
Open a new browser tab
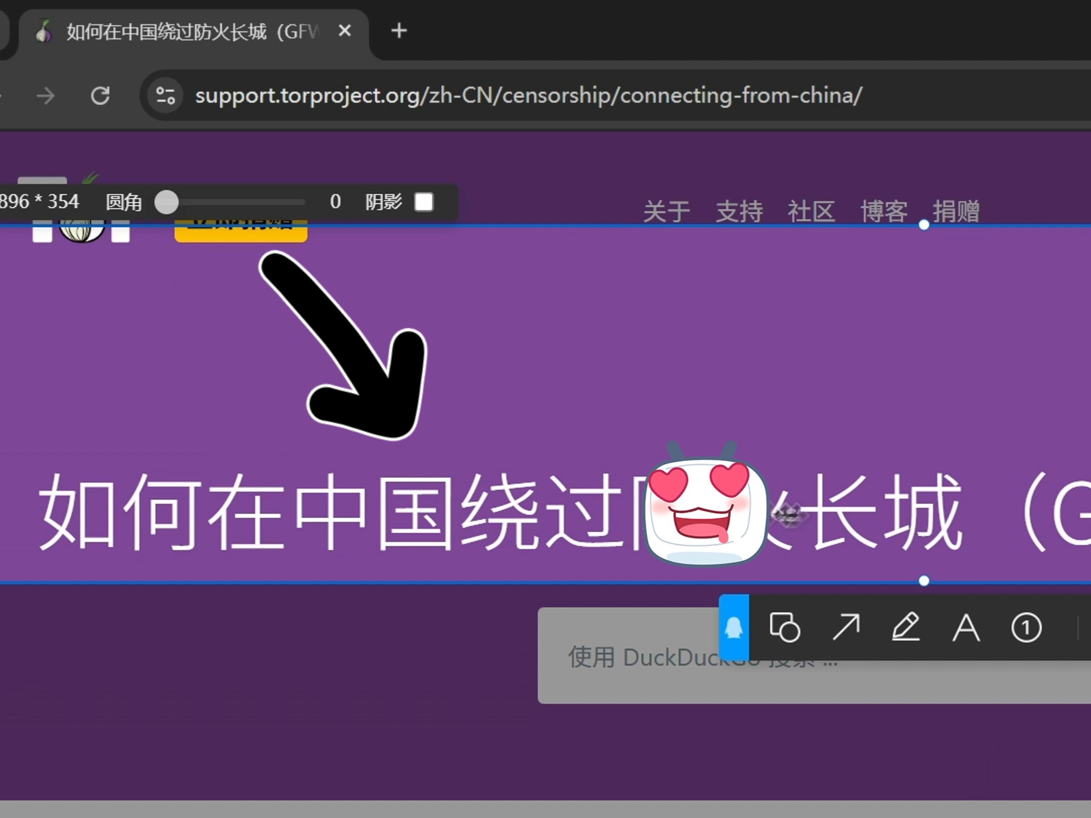point(399,31)
